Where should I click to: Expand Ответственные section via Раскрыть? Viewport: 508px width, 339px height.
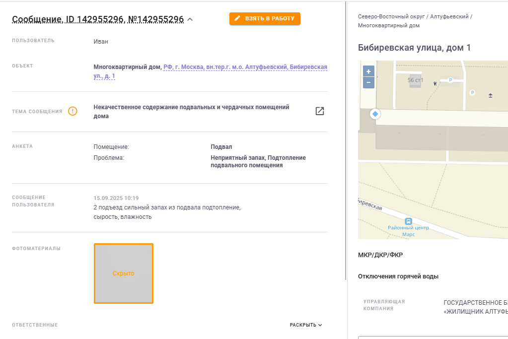pyautogui.click(x=306, y=325)
